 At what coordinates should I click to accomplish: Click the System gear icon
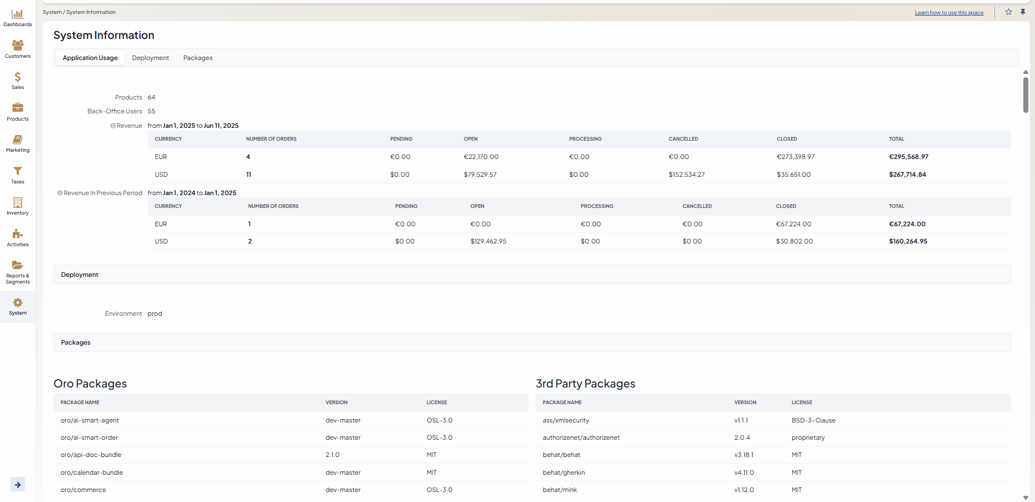point(18,302)
